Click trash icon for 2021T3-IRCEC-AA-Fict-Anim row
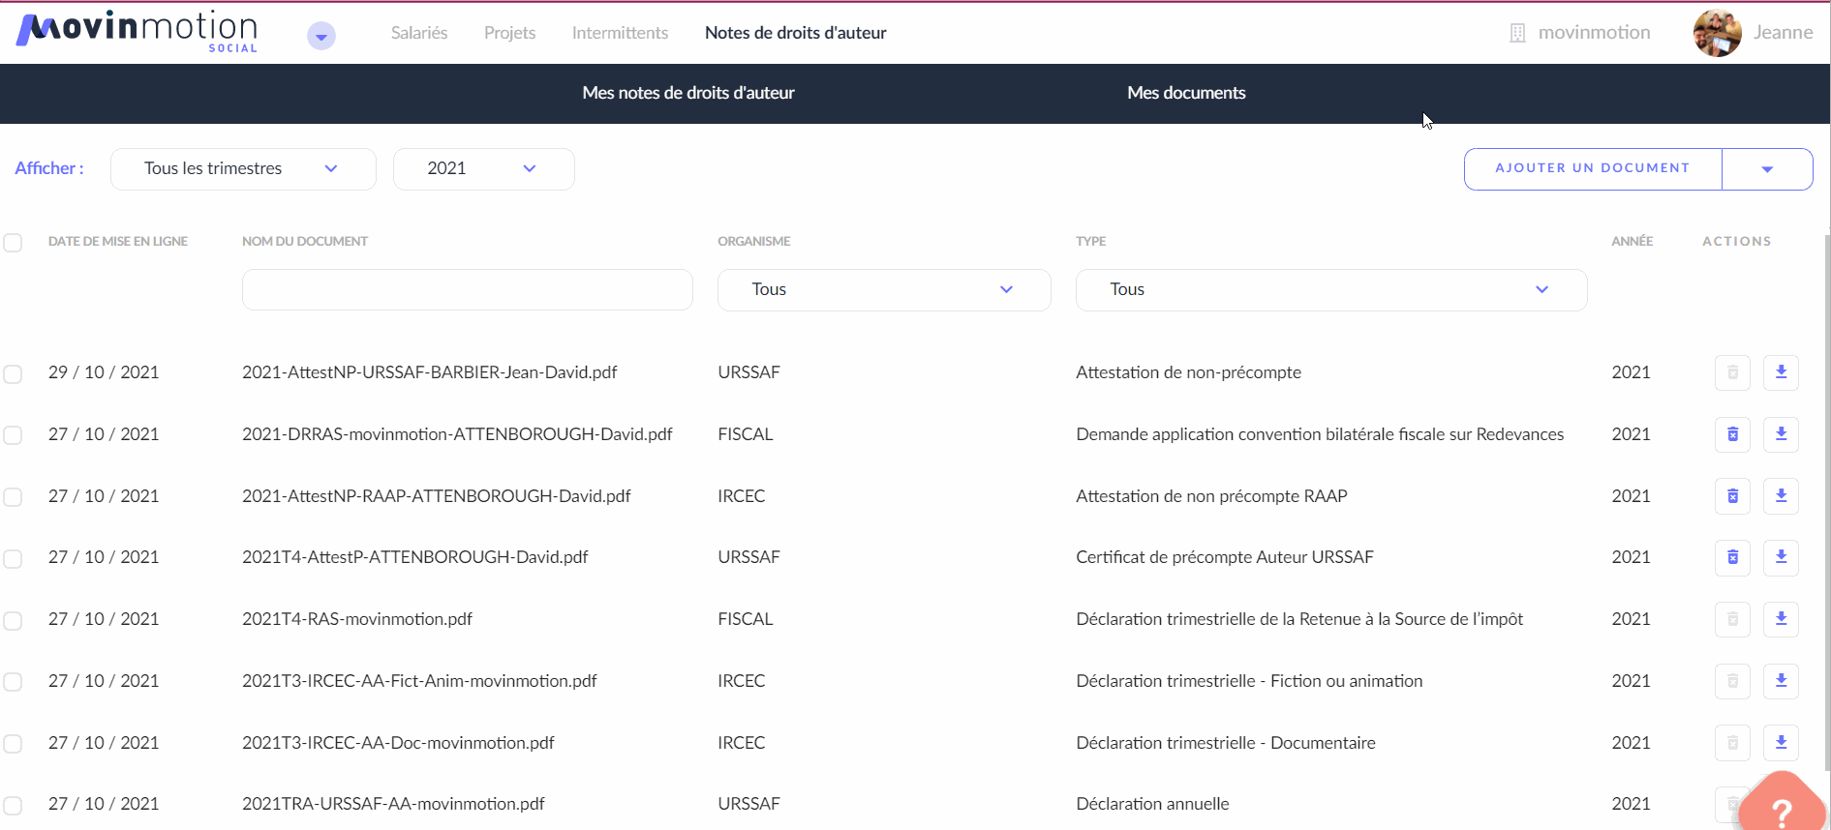 pos(1732,681)
